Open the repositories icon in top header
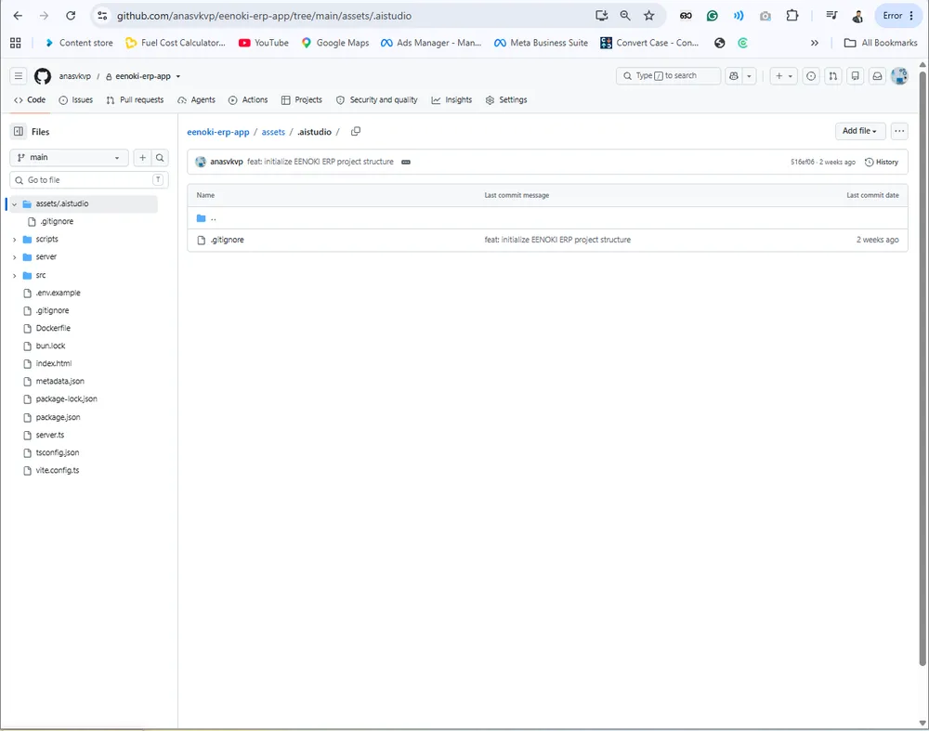 (855, 76)
